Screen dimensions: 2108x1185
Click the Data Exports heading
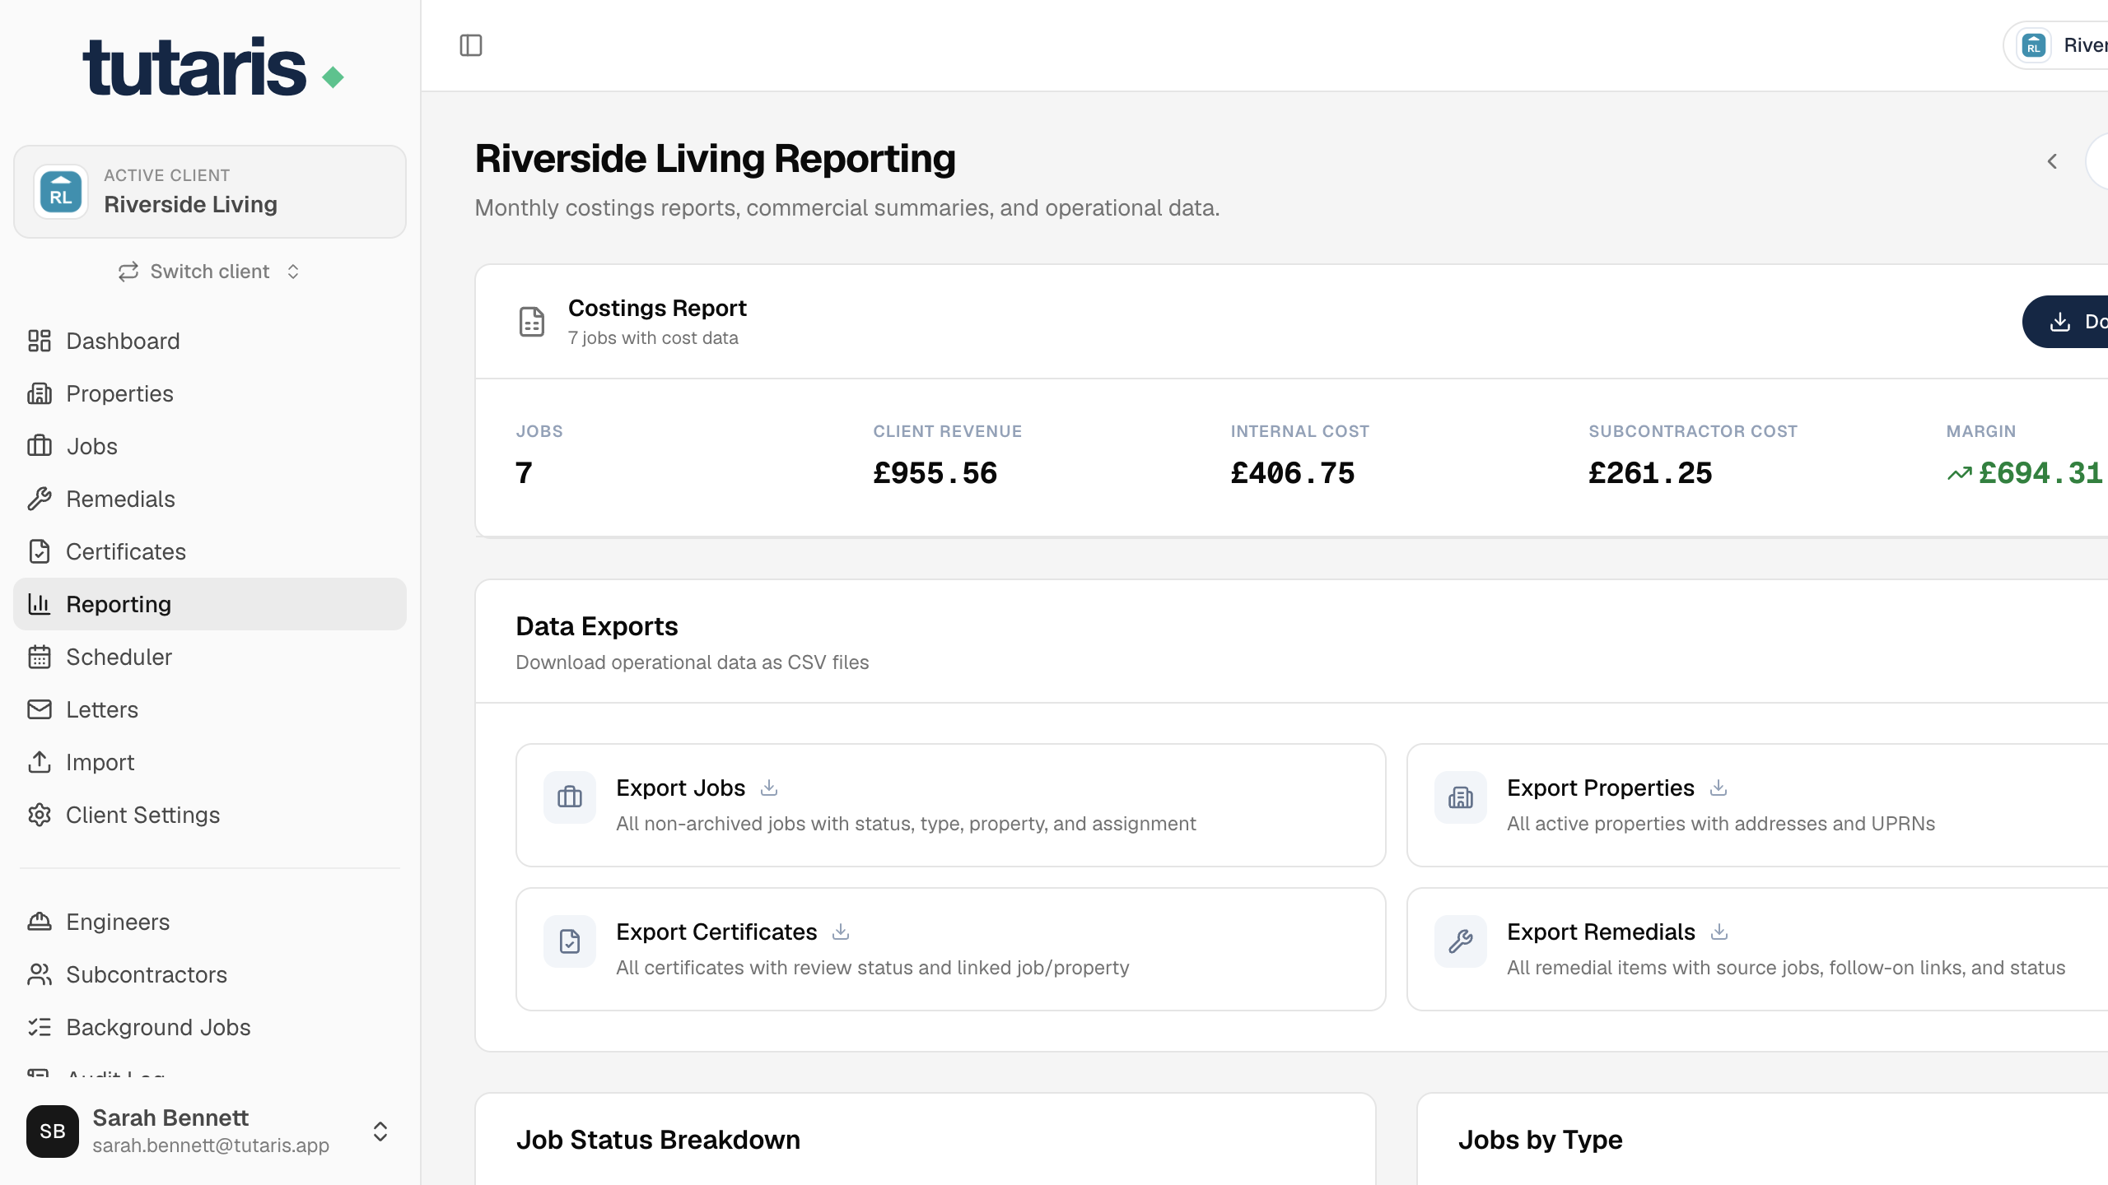(x=597, y=626)
